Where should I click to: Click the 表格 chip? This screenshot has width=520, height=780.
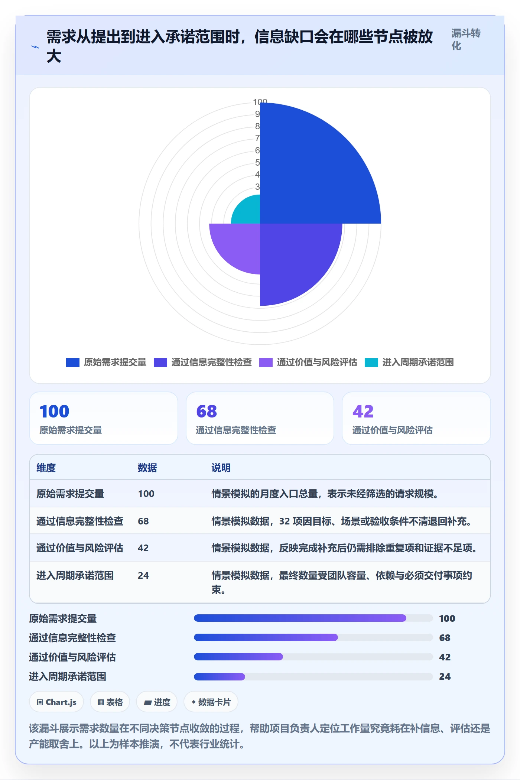tap(110, 702)
